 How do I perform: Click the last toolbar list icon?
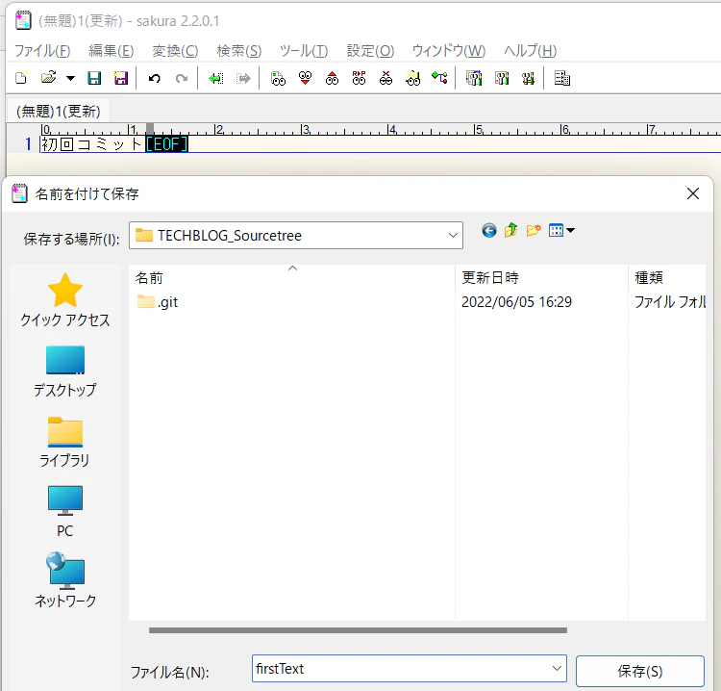tap(562, 78)
